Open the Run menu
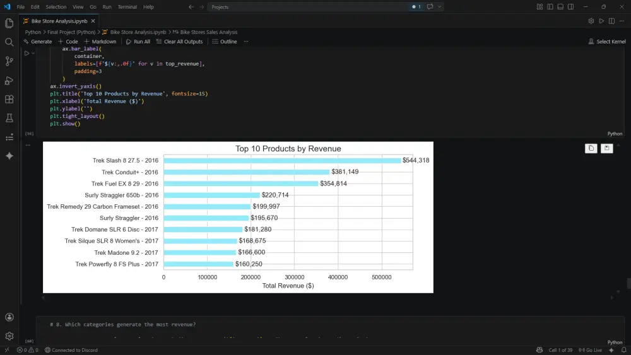This screenshot has height=355, width=631. 107,7
